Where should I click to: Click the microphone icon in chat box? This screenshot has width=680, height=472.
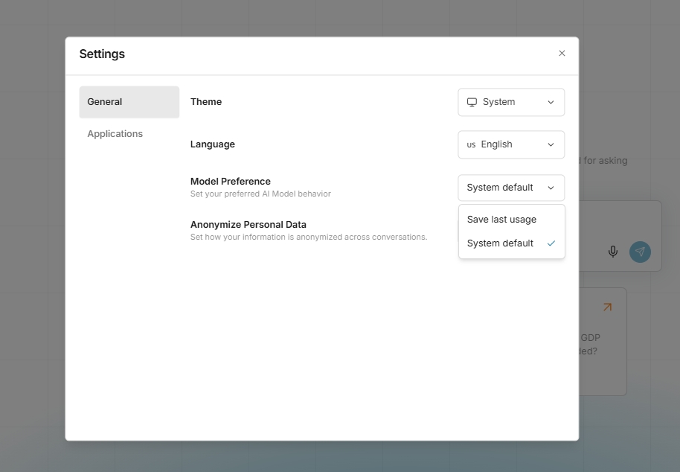click(613, 252)
